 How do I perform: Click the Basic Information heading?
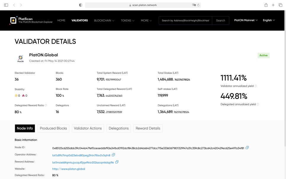26,140
